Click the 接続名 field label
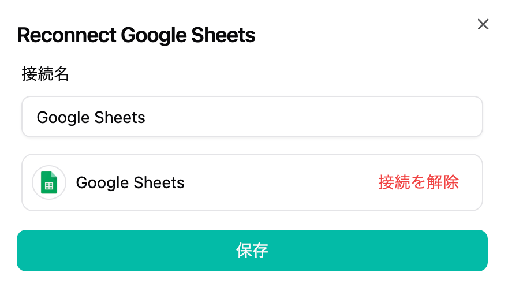The image size is (508, 291). click(x=46, y=74)
